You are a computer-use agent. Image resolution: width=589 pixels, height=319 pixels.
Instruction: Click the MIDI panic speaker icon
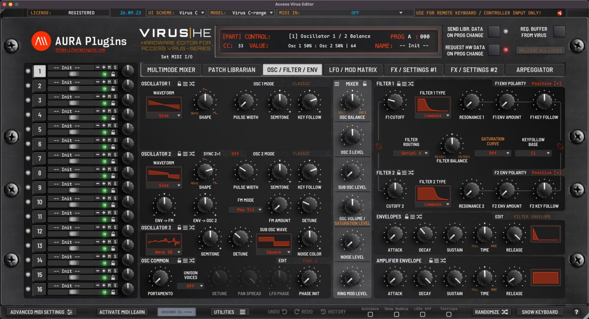[x=560, y=13]
